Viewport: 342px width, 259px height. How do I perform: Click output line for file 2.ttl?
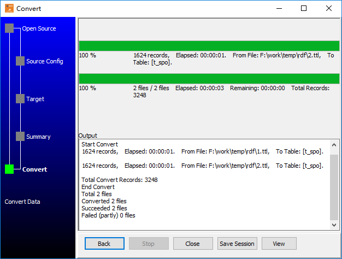click(203, 166)
